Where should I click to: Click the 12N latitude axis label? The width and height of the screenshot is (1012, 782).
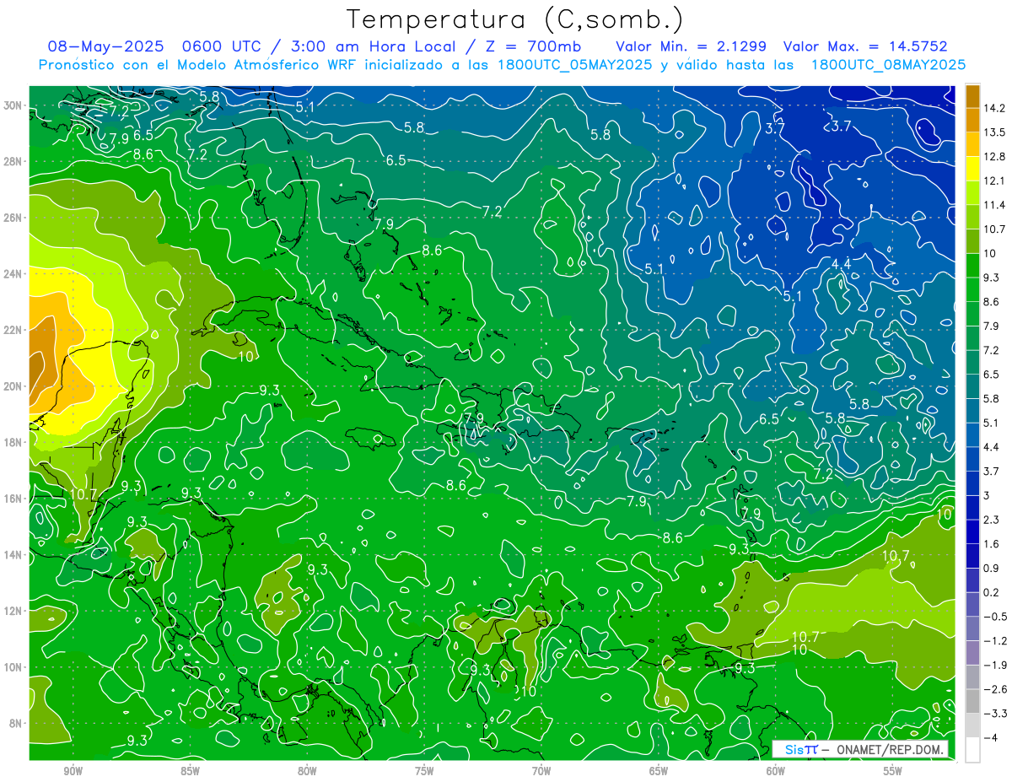coord(13,611)
